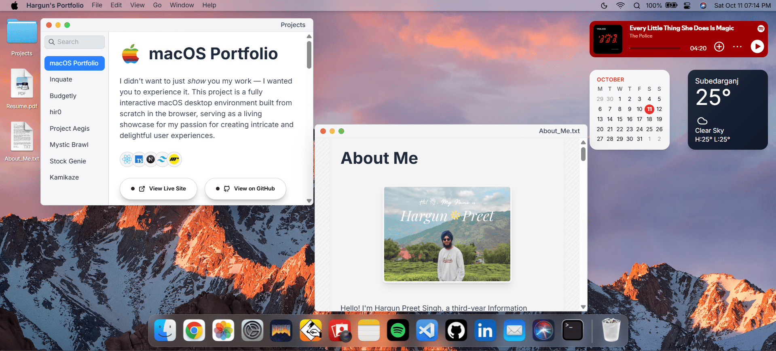The width and height of the screenshot is (776, 351).
Task: Open the Photo Booth dock icon
Action: coord(340,331)
